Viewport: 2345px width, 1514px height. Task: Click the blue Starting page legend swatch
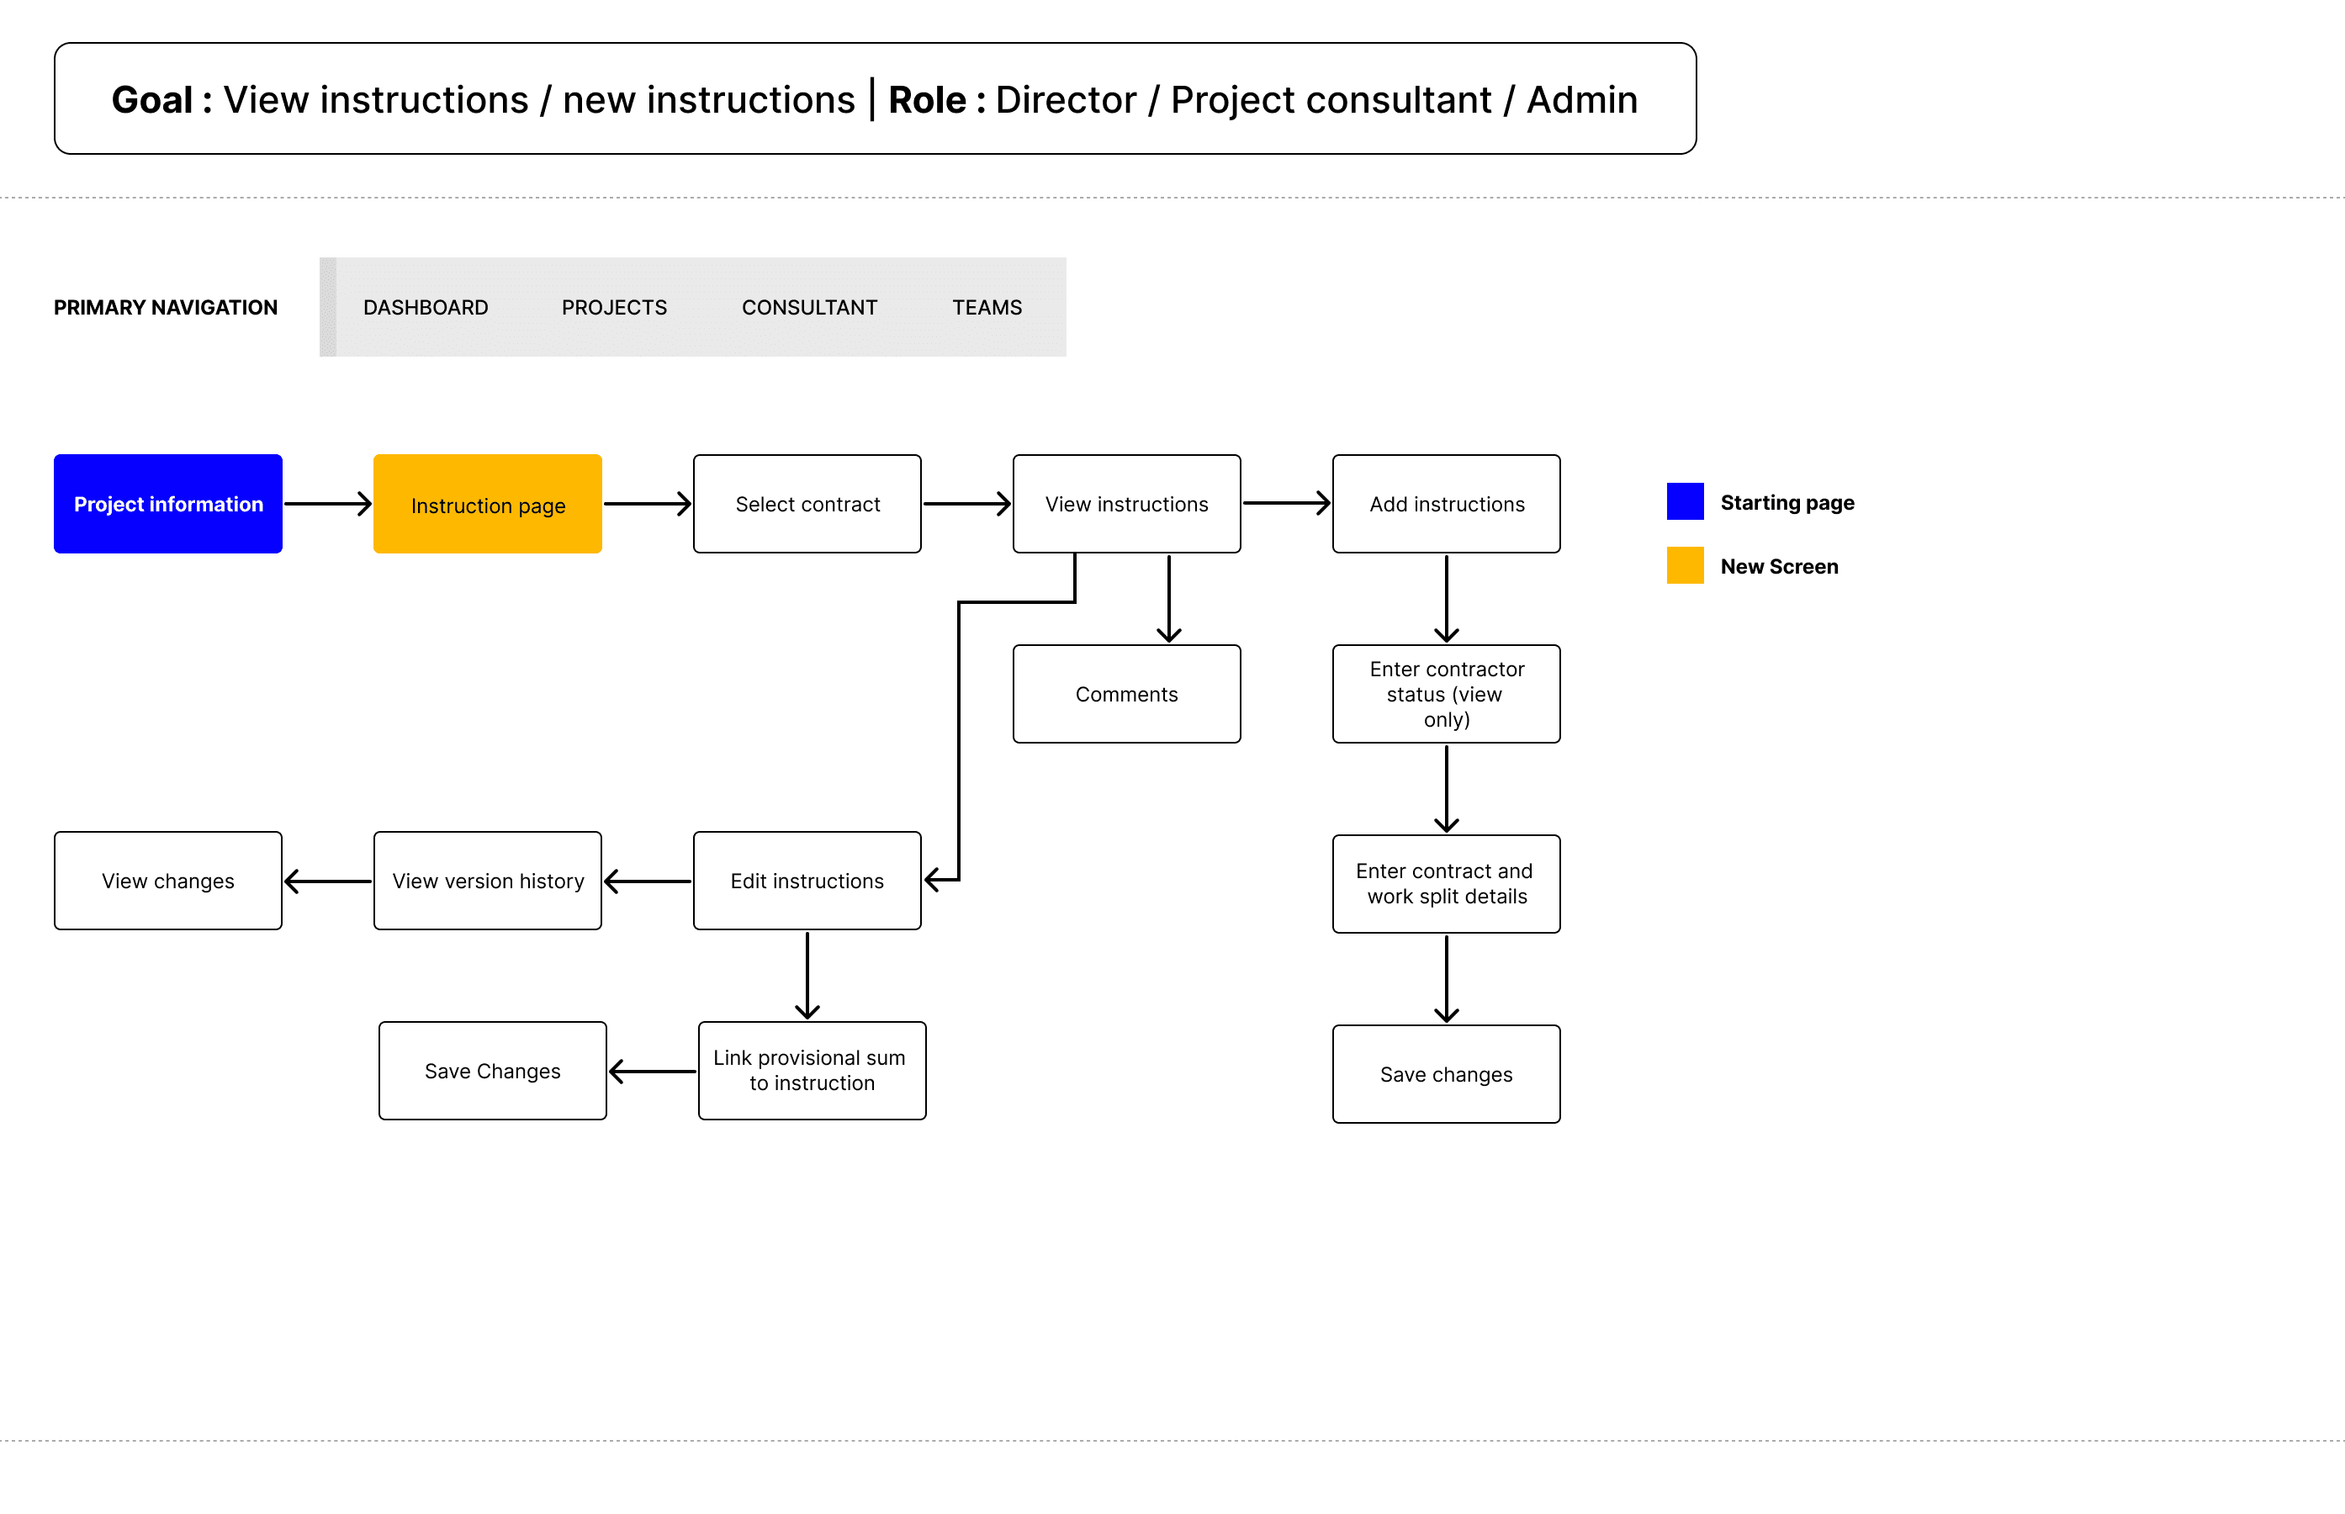coord(1685,501)
